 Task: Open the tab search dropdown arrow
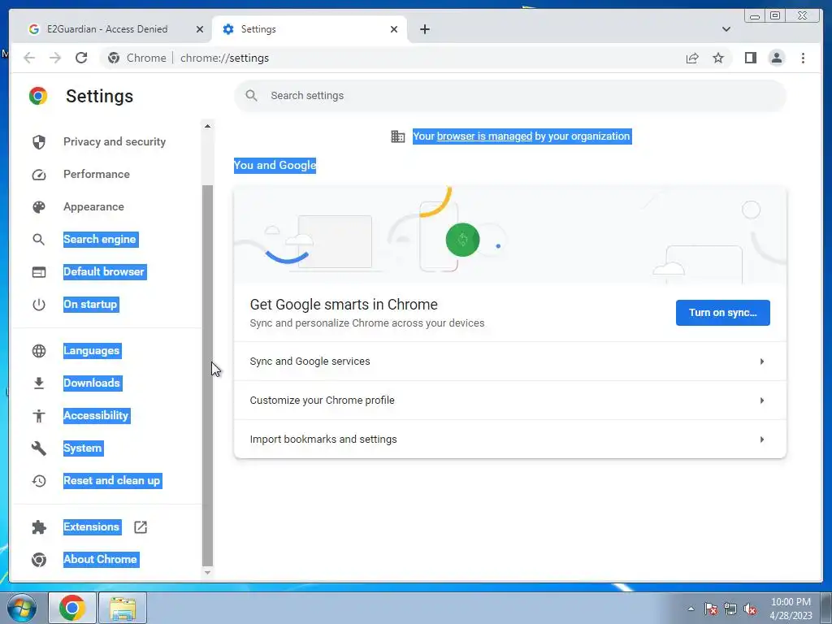point(726,29)
